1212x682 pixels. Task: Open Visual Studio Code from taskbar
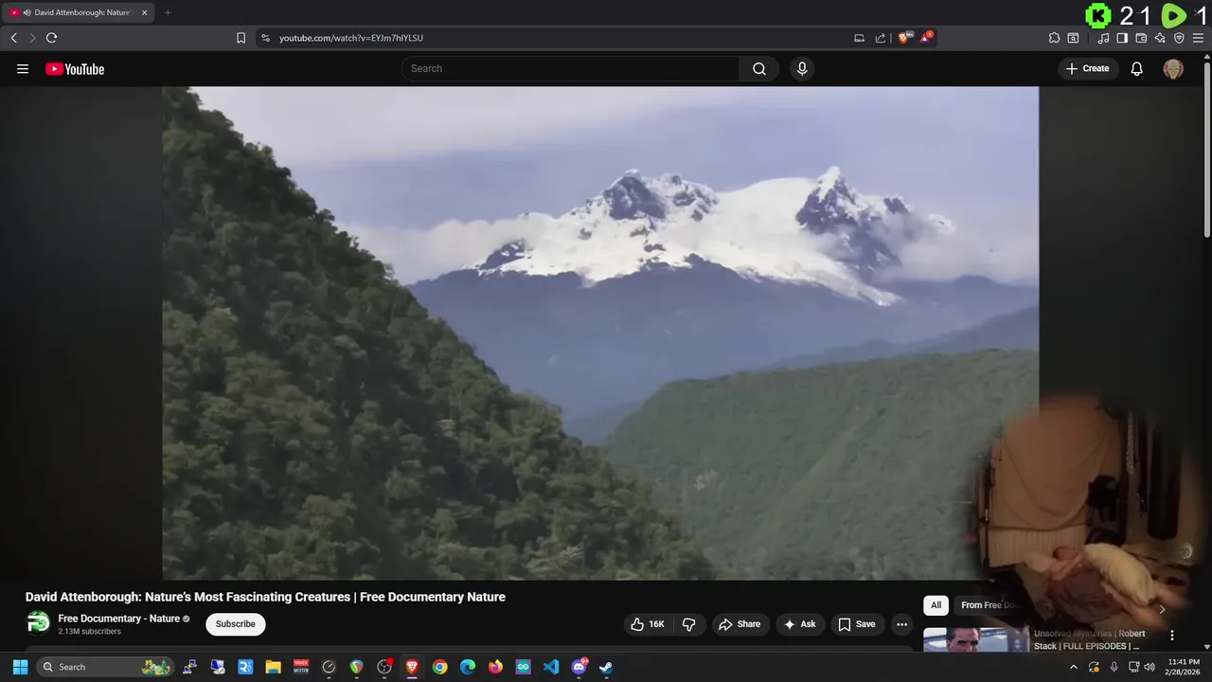tap(551, 667)
